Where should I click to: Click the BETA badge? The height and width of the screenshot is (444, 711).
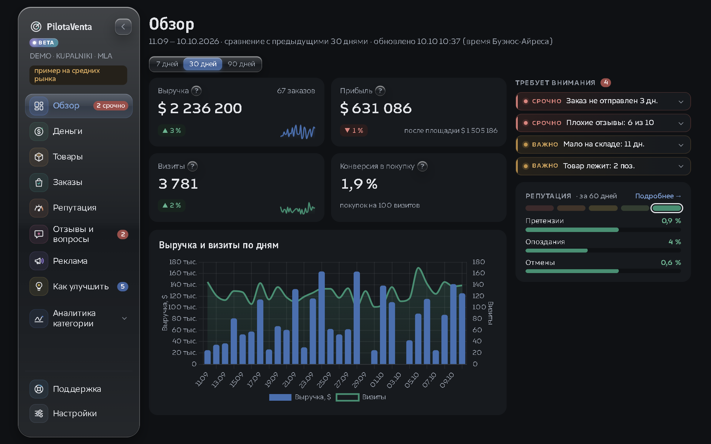click(44, 43)
